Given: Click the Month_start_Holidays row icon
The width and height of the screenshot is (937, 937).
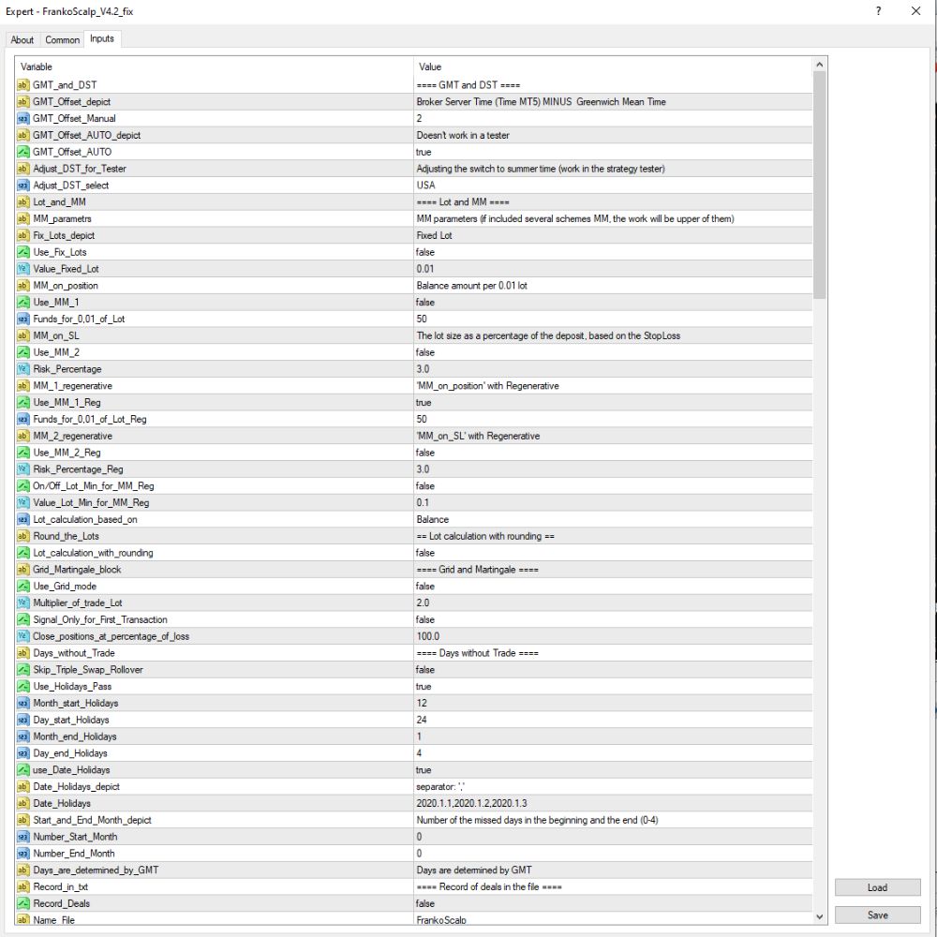Looking at the screenshot, I should (x=23, y=704).
